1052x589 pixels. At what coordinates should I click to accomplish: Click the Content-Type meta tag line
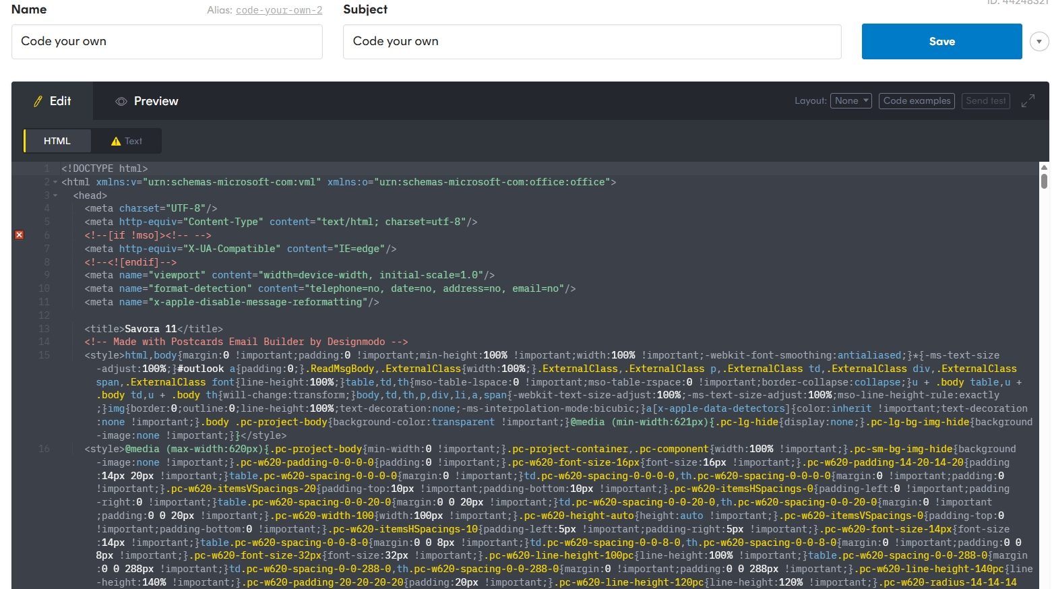point(281,222)
